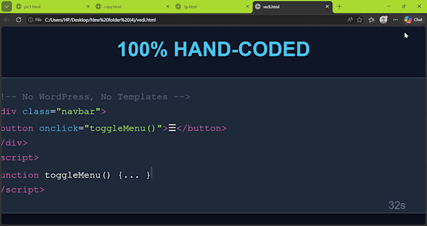
Task: Restore down the browser window
Action: (404, 6)
